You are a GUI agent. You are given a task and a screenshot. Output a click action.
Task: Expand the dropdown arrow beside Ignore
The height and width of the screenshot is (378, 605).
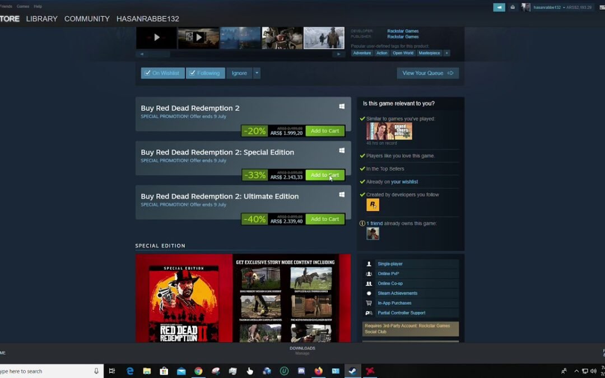pos(257,73)
